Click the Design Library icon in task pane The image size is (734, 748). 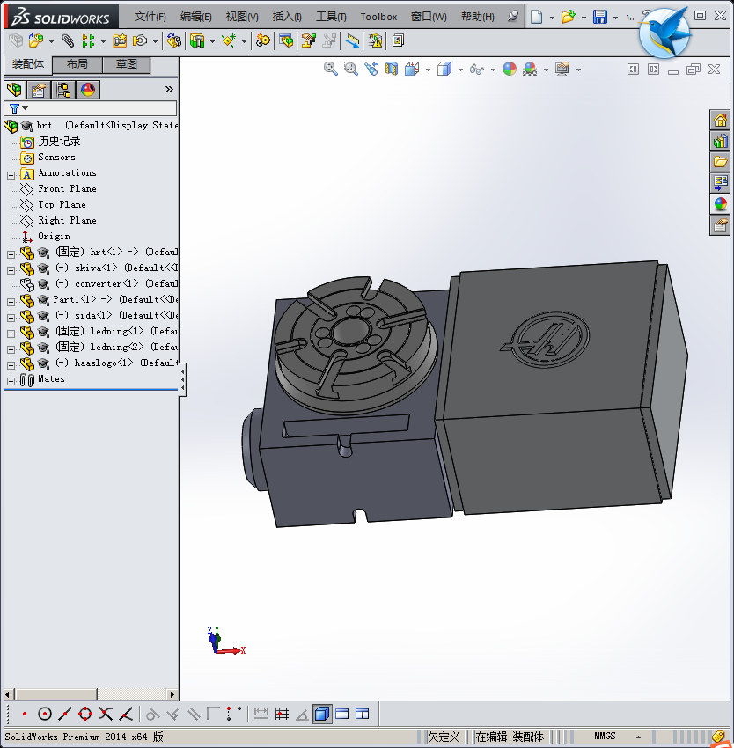720,141
